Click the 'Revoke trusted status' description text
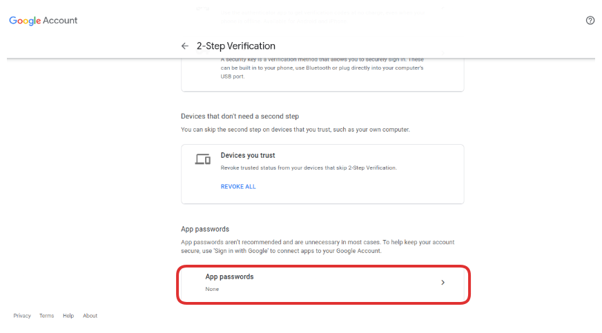The image size is (602, 333). tap(308, 168)
